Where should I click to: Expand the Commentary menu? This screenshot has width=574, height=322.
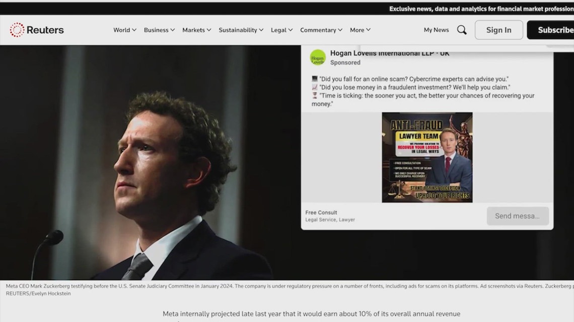[321, 30]
